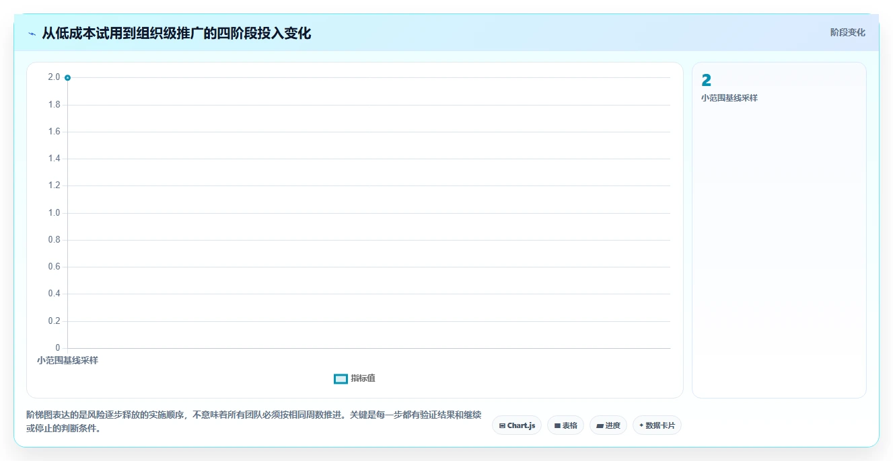Image resolution: width=893 pixels, height=461 pixels.
Task: Click the y-axis tick label 1.4
Action: click(54, 159)
